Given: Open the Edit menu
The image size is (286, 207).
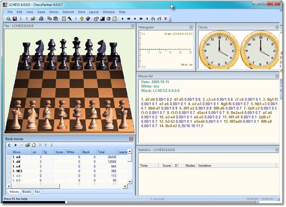Looking at the screenshot, I should [x=19, y=12].
